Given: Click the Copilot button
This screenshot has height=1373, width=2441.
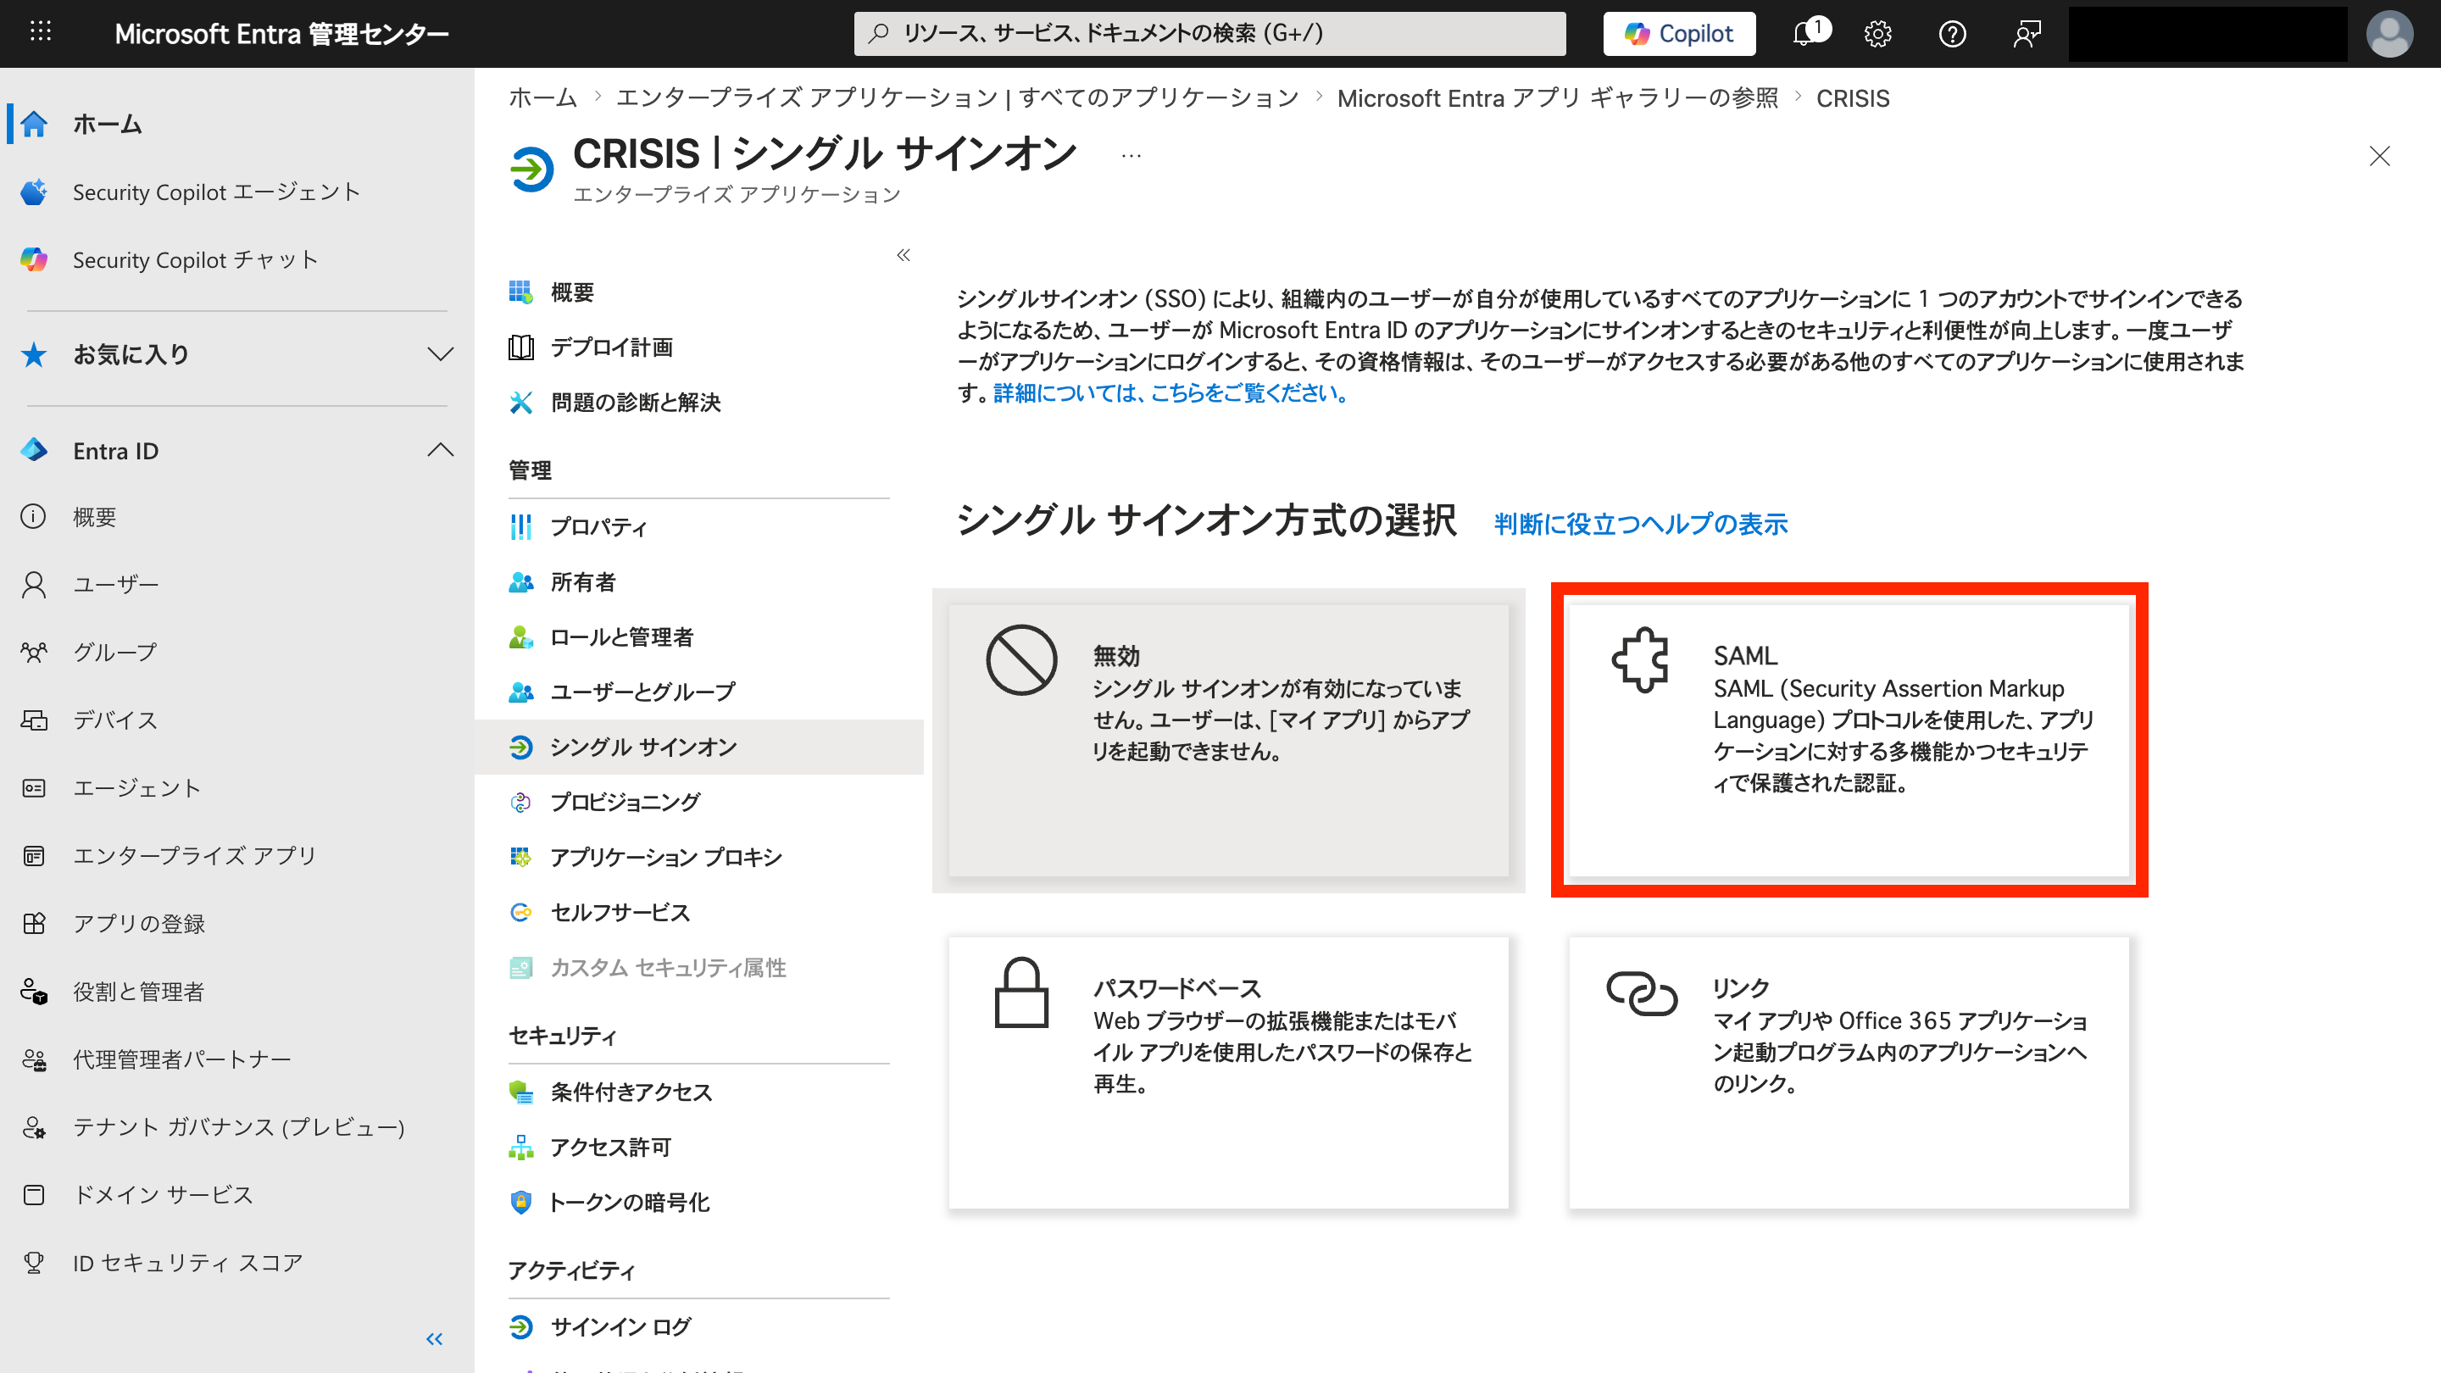Looking at the screenshot, I should click(x=1679, y=34).
